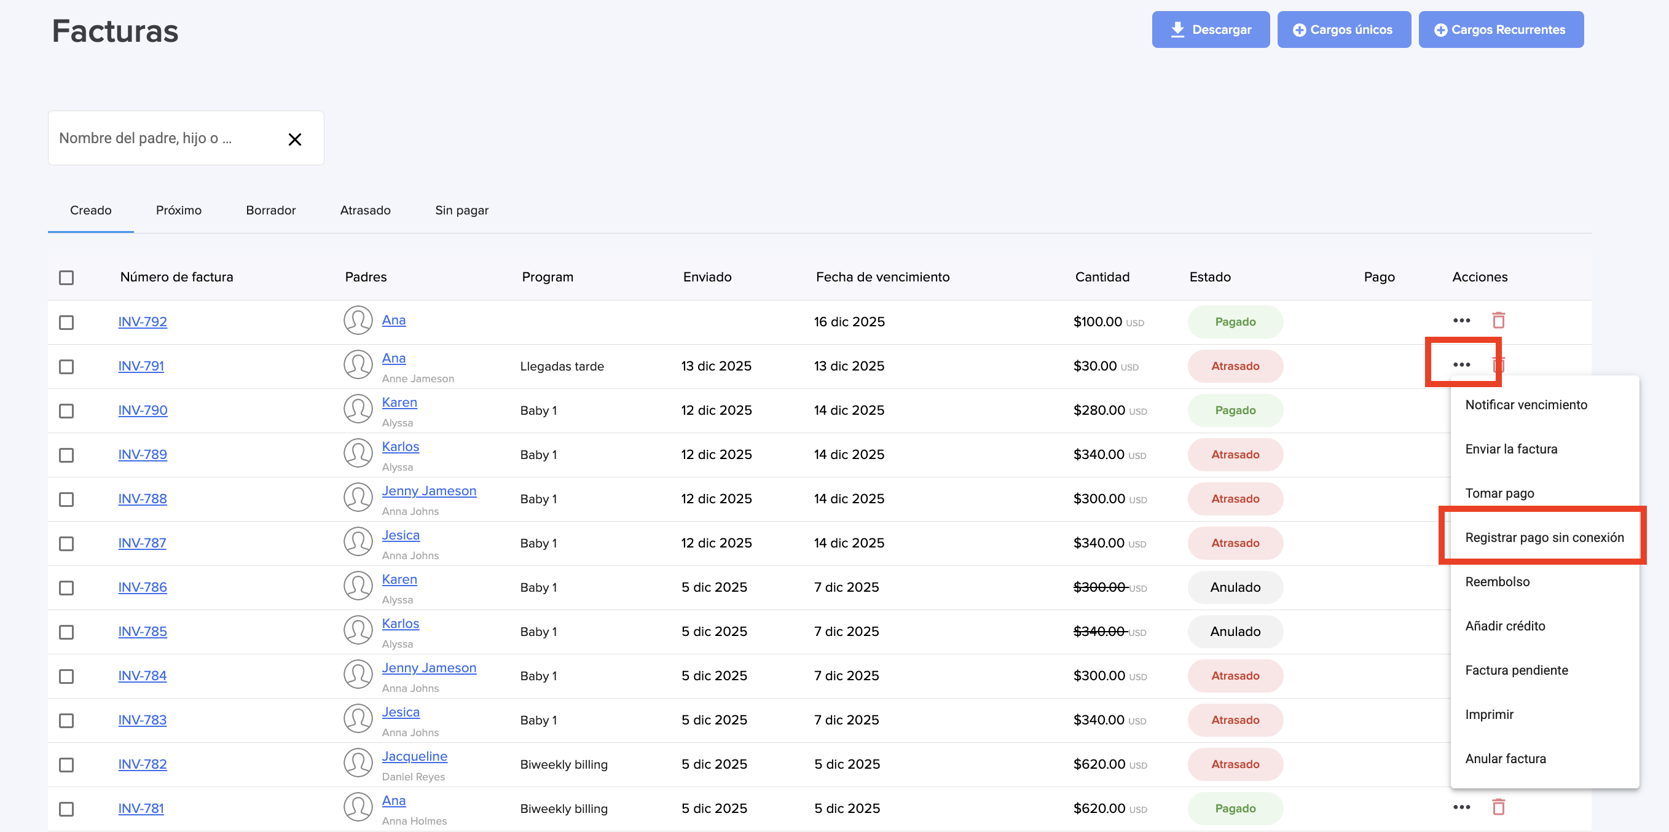
Task: Add new Cargos Recurrentes charge
Action: tap(1501, 30)
